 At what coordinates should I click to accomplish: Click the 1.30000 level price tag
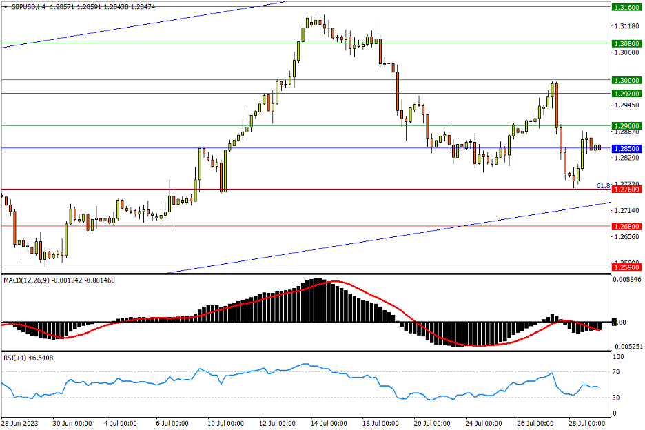pos(626,80)
